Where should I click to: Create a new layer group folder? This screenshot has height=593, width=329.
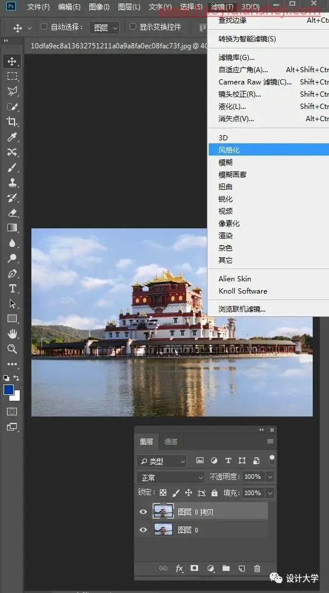pos(226,568)
